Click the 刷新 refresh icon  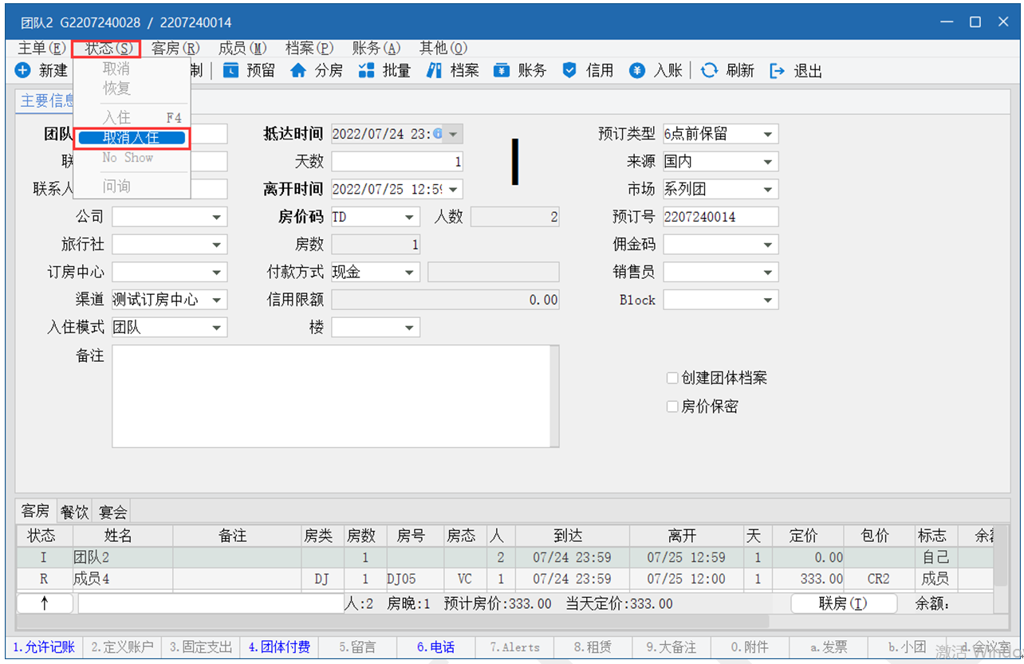[x=709, y=71]
